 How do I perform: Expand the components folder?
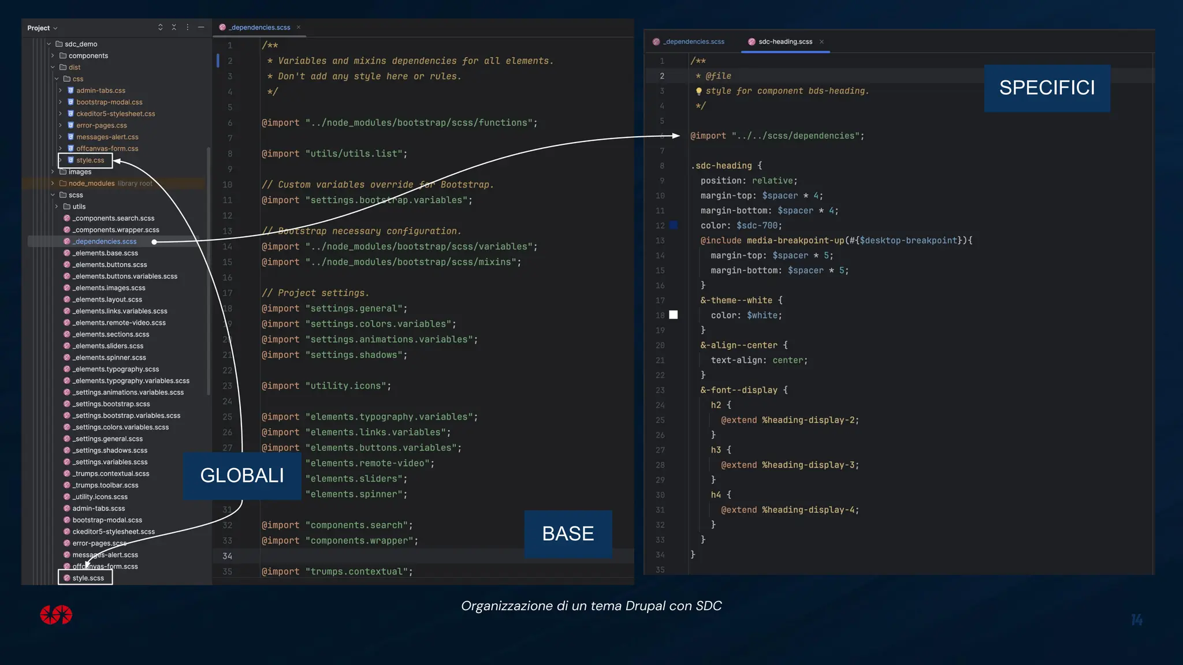coord(53,55)
